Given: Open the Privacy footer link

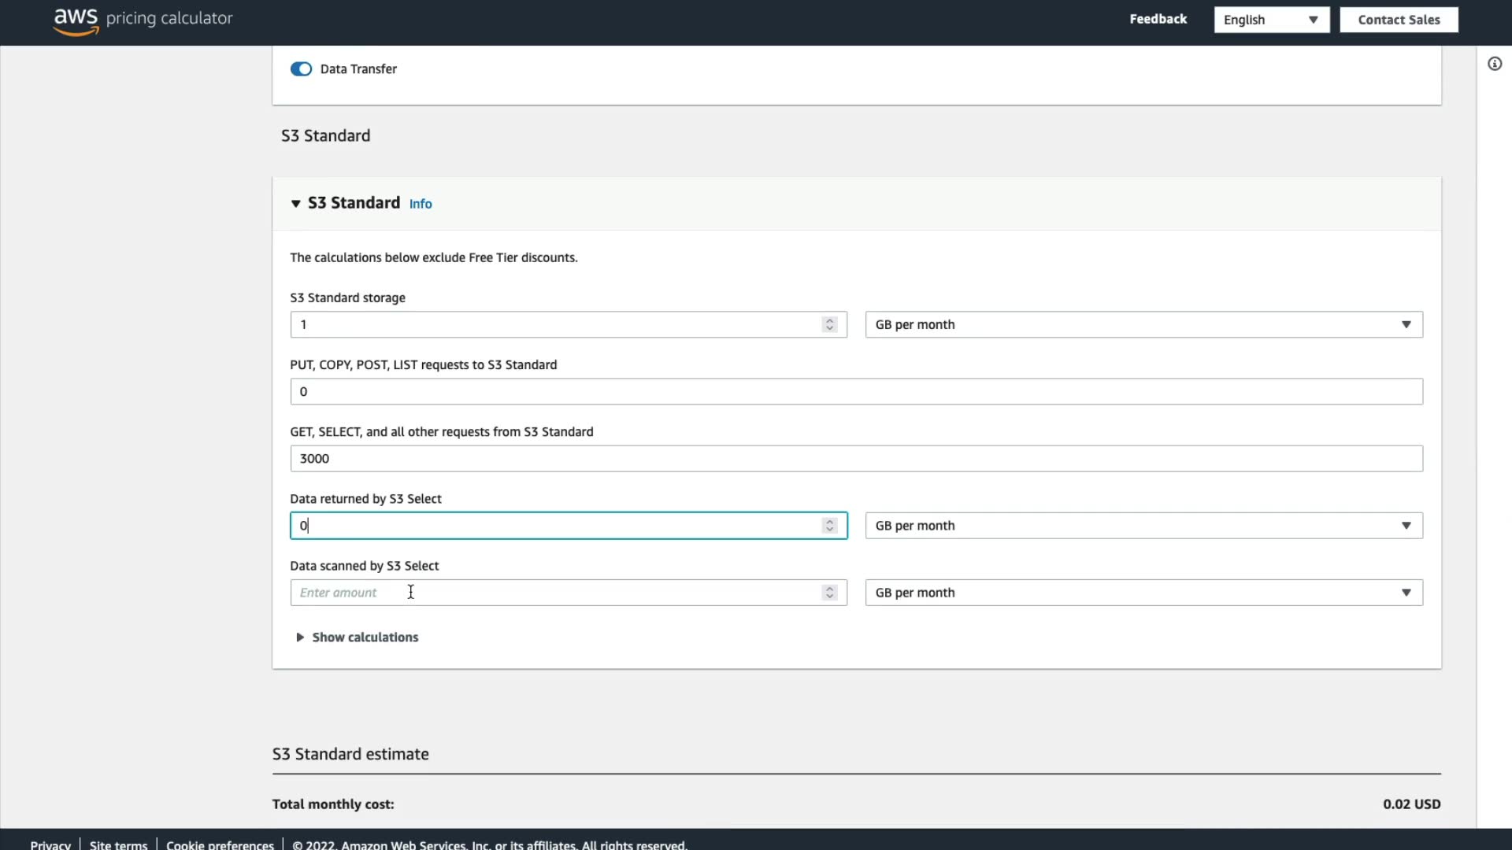Looking at the screenshot, I should (x=50, y=844).
